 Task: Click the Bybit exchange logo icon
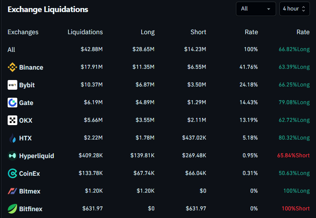[x=12, y=85]
